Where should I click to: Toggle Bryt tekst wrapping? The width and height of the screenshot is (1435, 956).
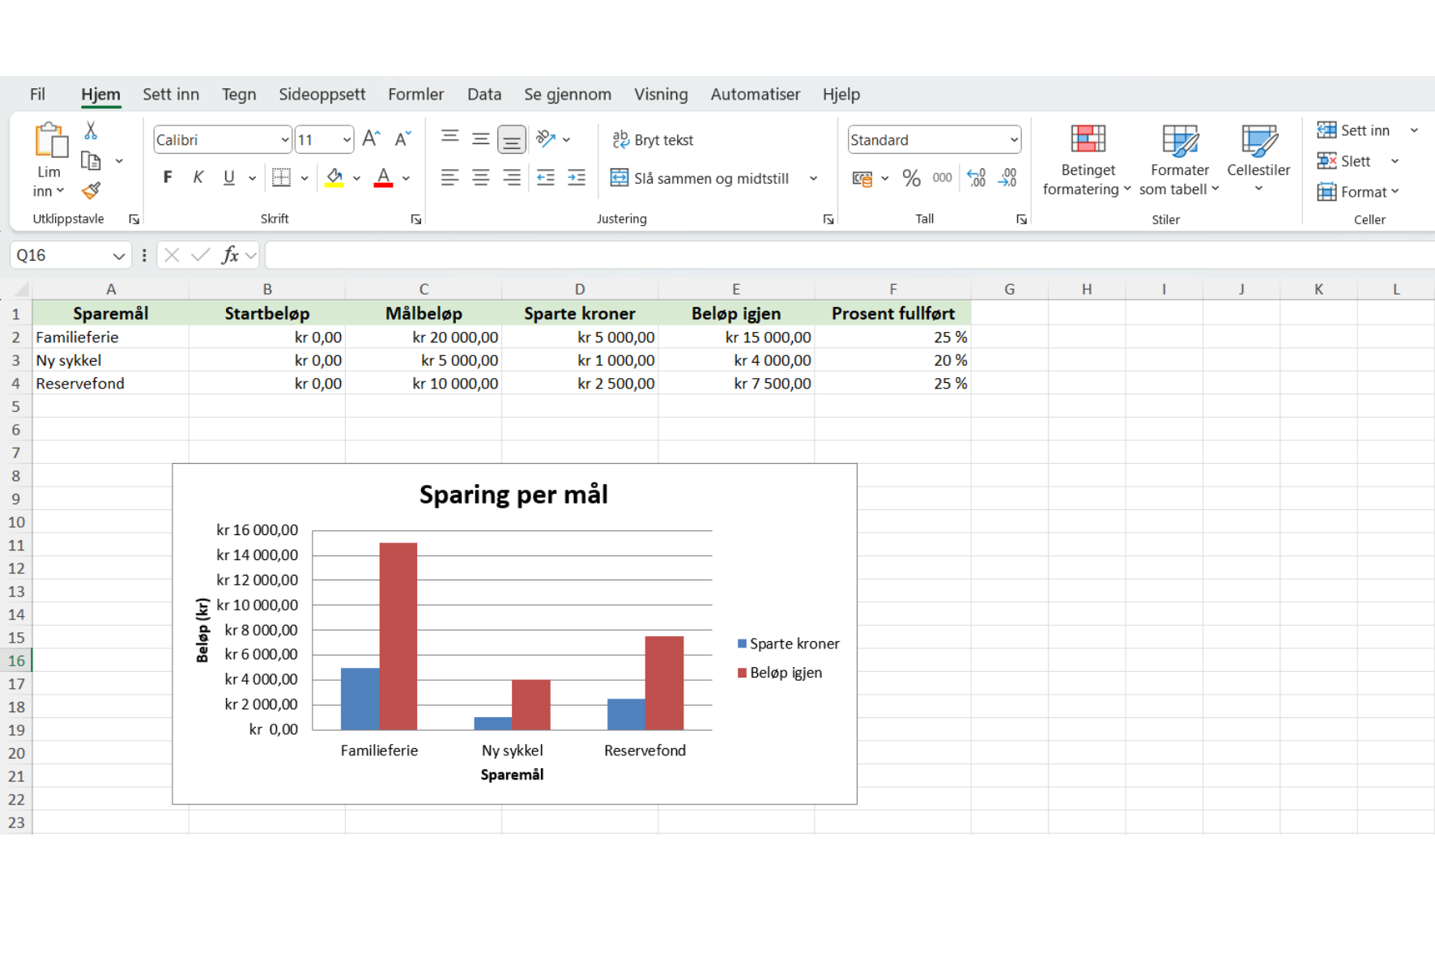click(x=654, y=140)
